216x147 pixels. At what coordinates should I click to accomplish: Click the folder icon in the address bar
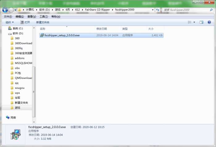coord(19,10)
